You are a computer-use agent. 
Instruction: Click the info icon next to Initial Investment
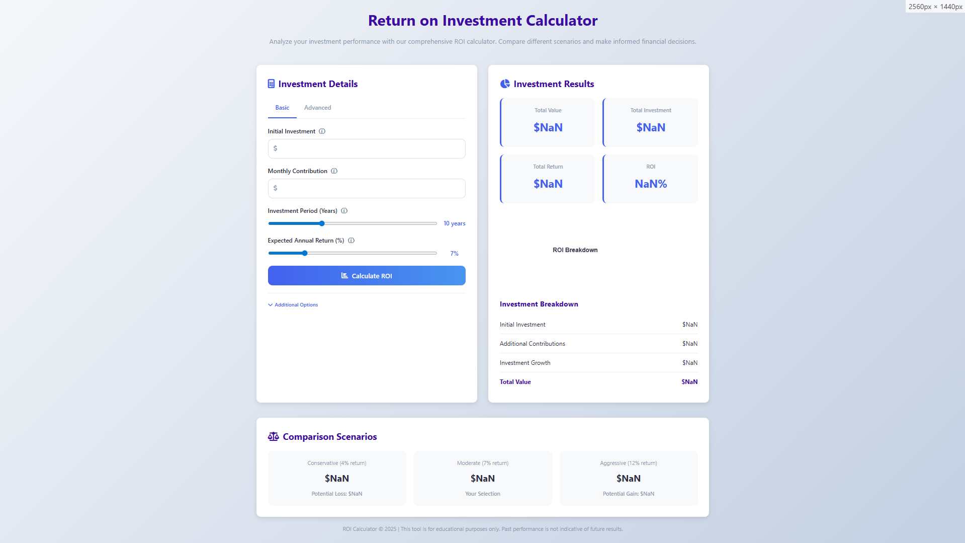pos(322,131)
